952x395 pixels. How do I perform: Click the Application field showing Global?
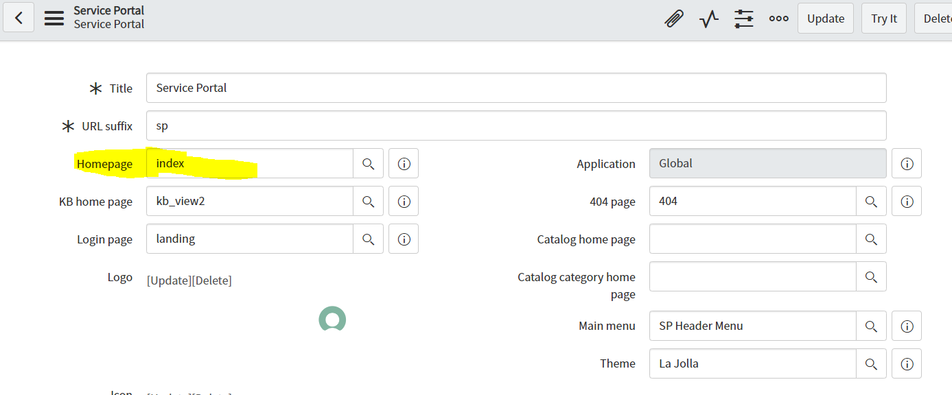[768, 163]
